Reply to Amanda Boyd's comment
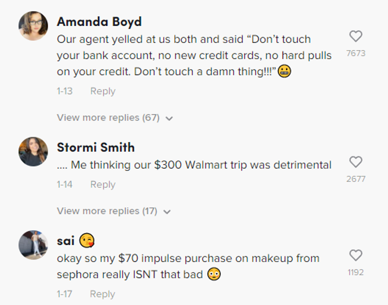388x305 pixels. click(103, 91)
